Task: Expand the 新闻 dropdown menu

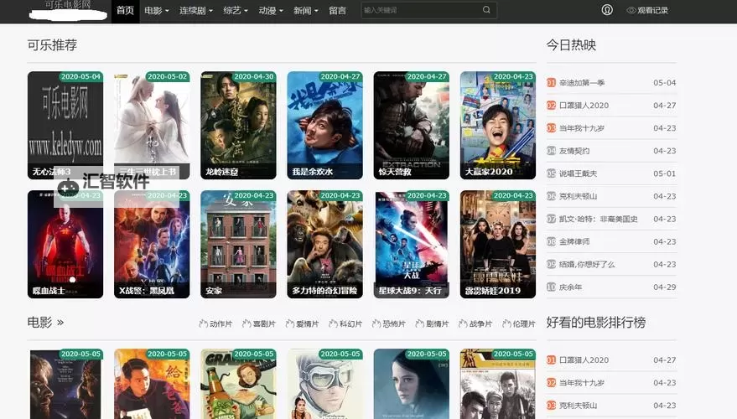Action: pyautogui.click(x=306, y=10)
